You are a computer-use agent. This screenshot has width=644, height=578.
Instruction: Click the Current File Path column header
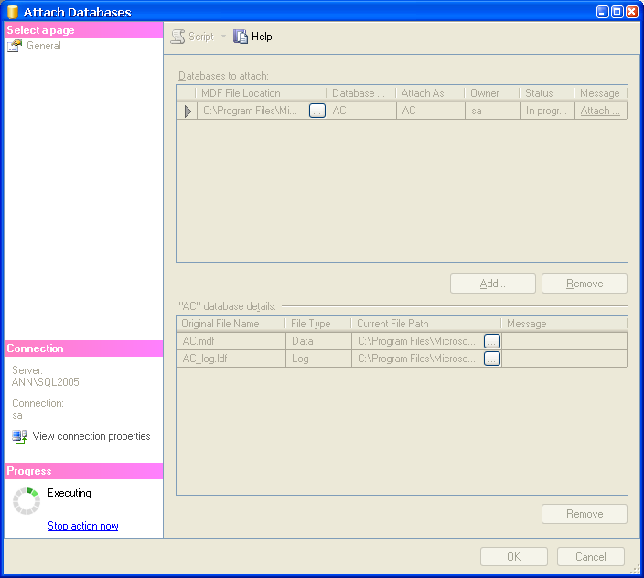pyautogui.click(x=425, y=324)
